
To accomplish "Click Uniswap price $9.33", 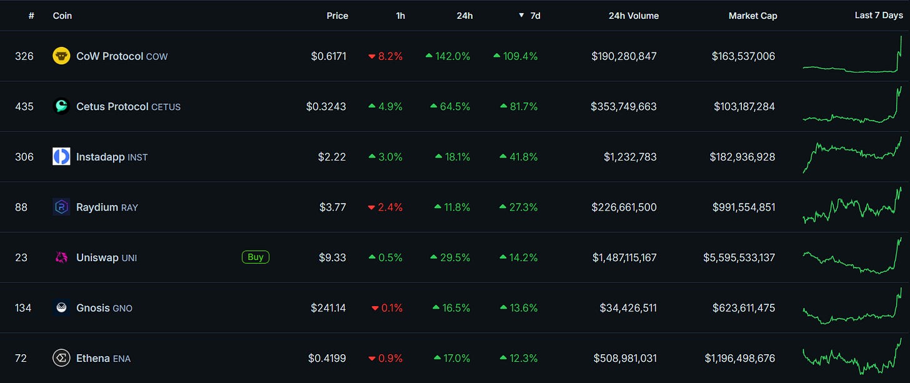I will pyautogui.click(x=332, y=257).
